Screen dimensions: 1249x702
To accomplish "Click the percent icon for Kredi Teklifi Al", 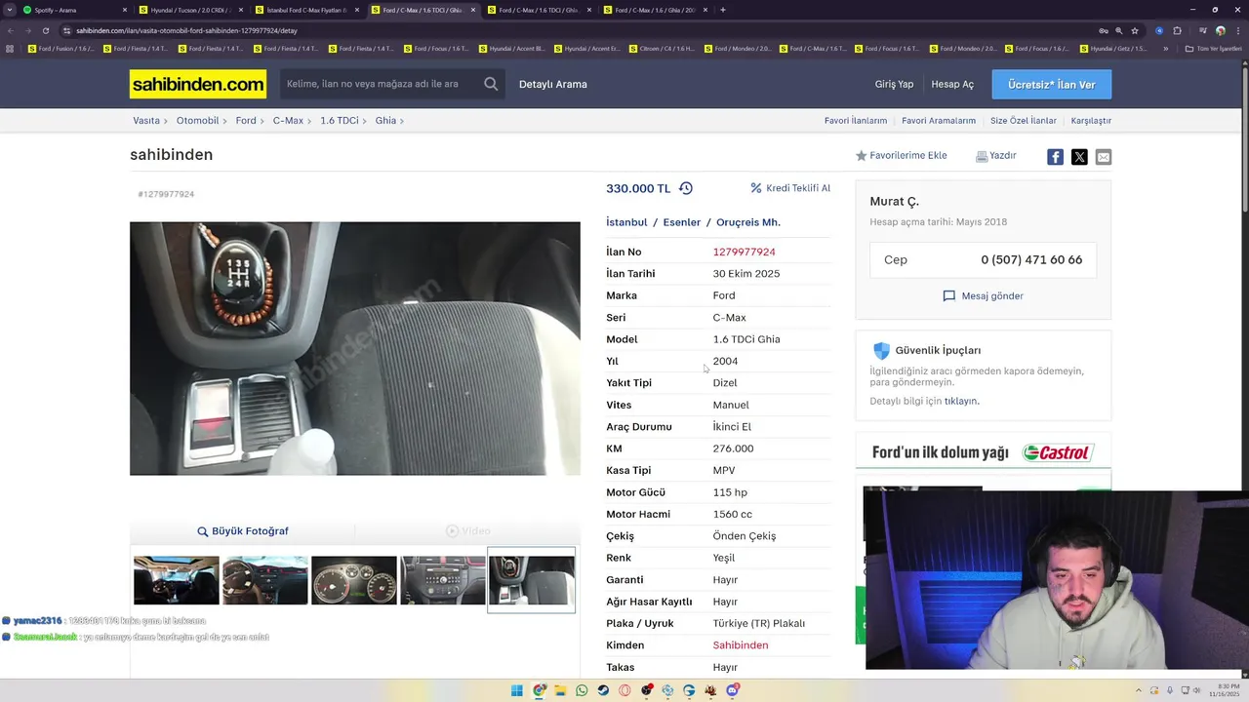I will 756,188.
